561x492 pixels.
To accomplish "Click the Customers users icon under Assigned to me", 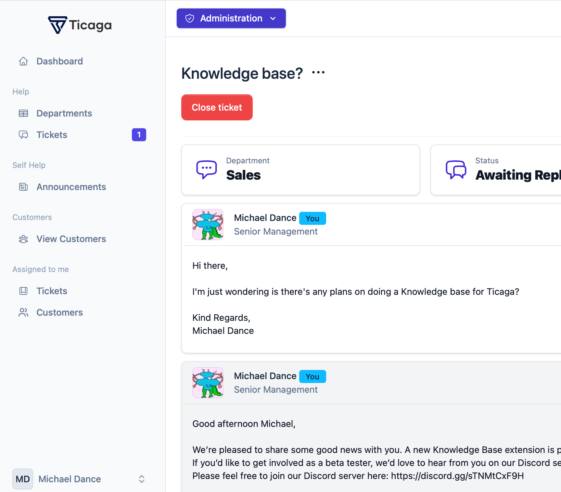I will [x=23, y=312].
